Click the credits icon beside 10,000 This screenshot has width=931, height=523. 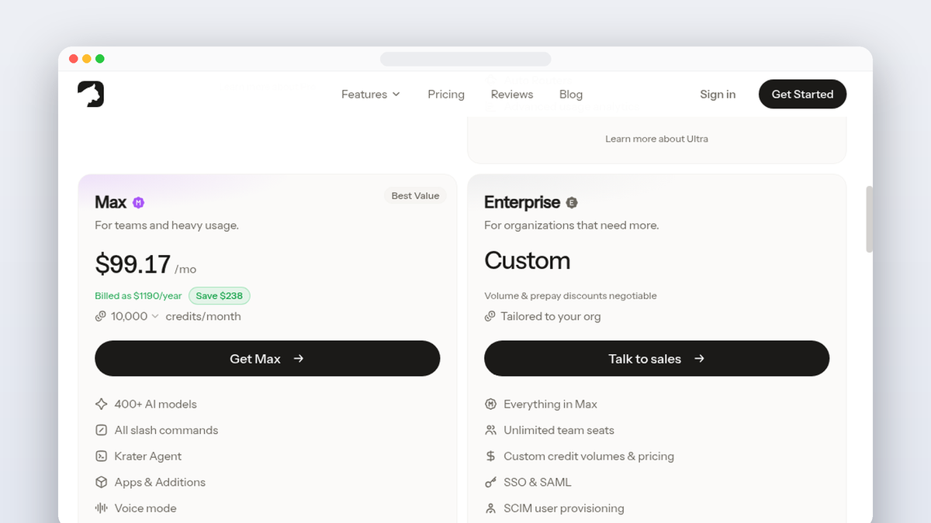pyautogui.click(x=101, y=316)
